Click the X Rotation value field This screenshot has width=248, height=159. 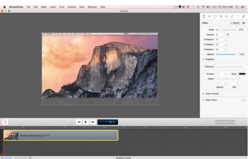tap(220, 40)
